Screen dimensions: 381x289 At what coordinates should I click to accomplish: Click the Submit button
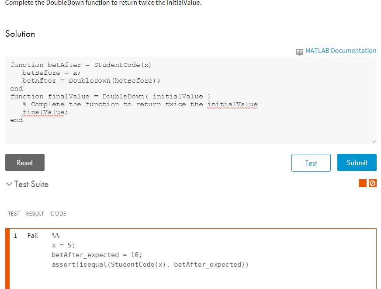pos(357,162)
